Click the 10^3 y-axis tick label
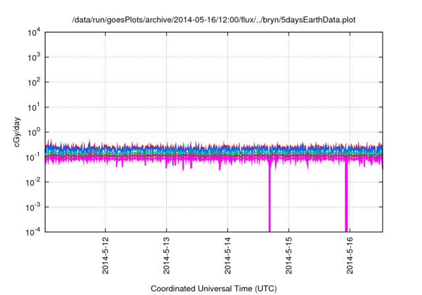This screenshot has width=422, height=295. (x=34, y=57)
